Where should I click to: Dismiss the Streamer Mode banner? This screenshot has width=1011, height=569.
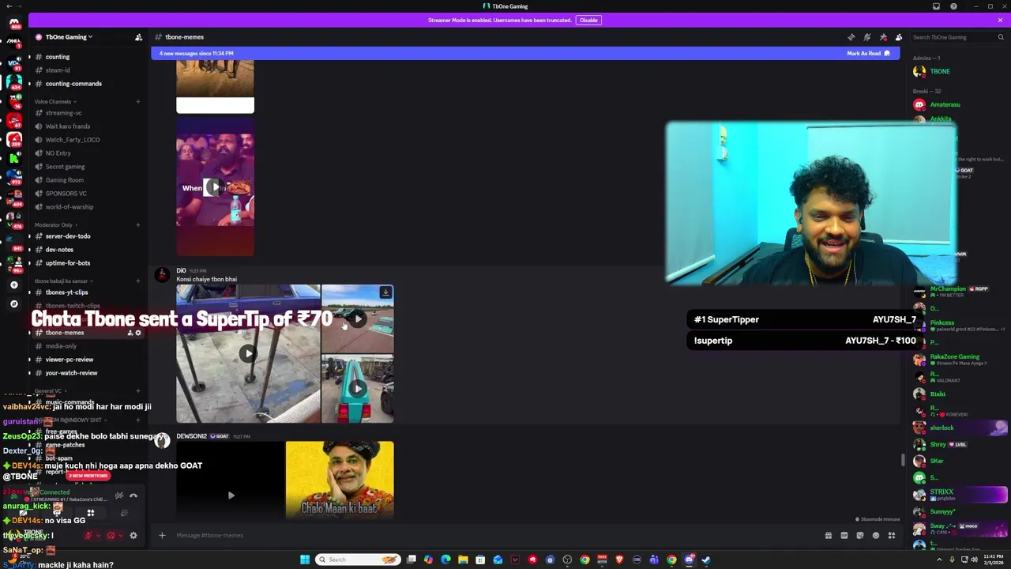1000,20
